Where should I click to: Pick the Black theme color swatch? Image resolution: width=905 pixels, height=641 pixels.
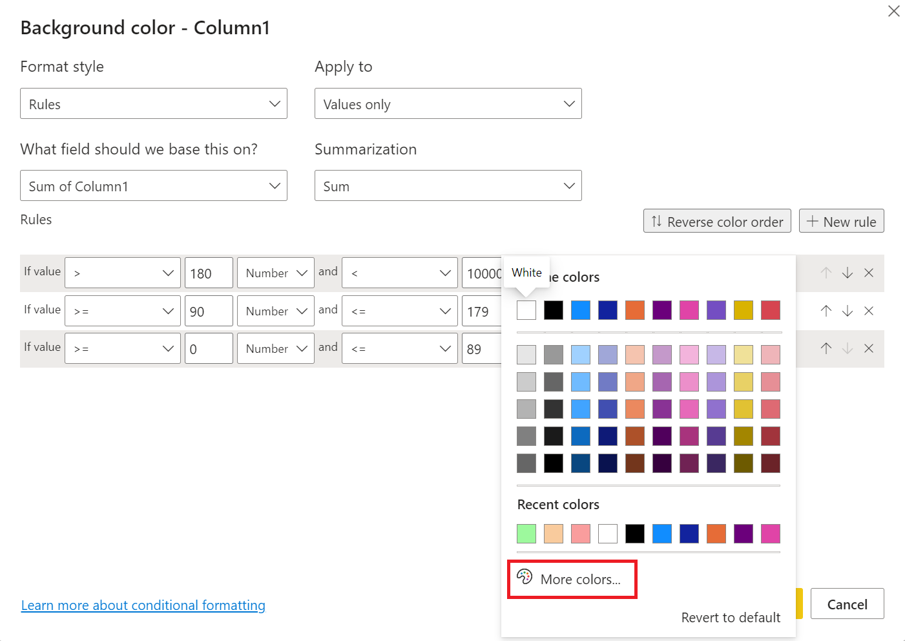point(554,310)
